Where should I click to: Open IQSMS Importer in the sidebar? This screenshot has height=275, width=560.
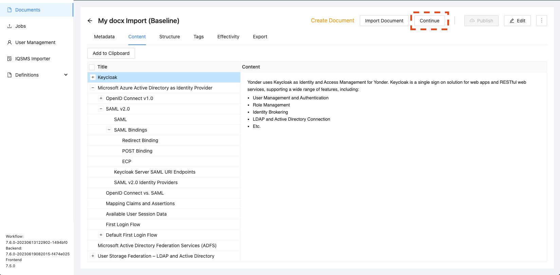pos(37,59)
